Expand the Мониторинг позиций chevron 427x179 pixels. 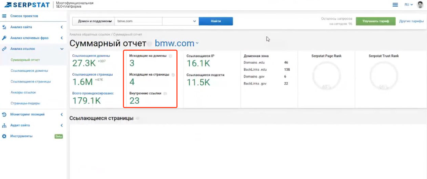coord(62,114)
